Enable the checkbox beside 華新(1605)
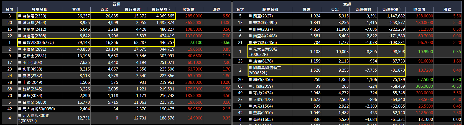 (x=250, y=119)
